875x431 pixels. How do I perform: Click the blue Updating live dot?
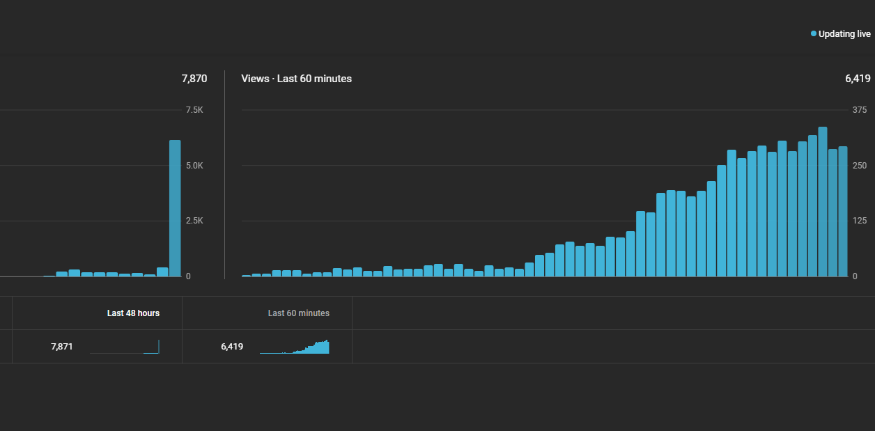click(x=814, y=33)
